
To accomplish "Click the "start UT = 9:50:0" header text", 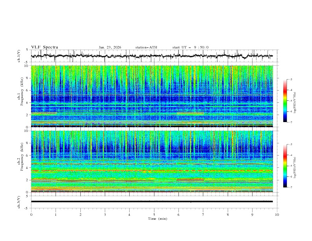I will point(190,47).
